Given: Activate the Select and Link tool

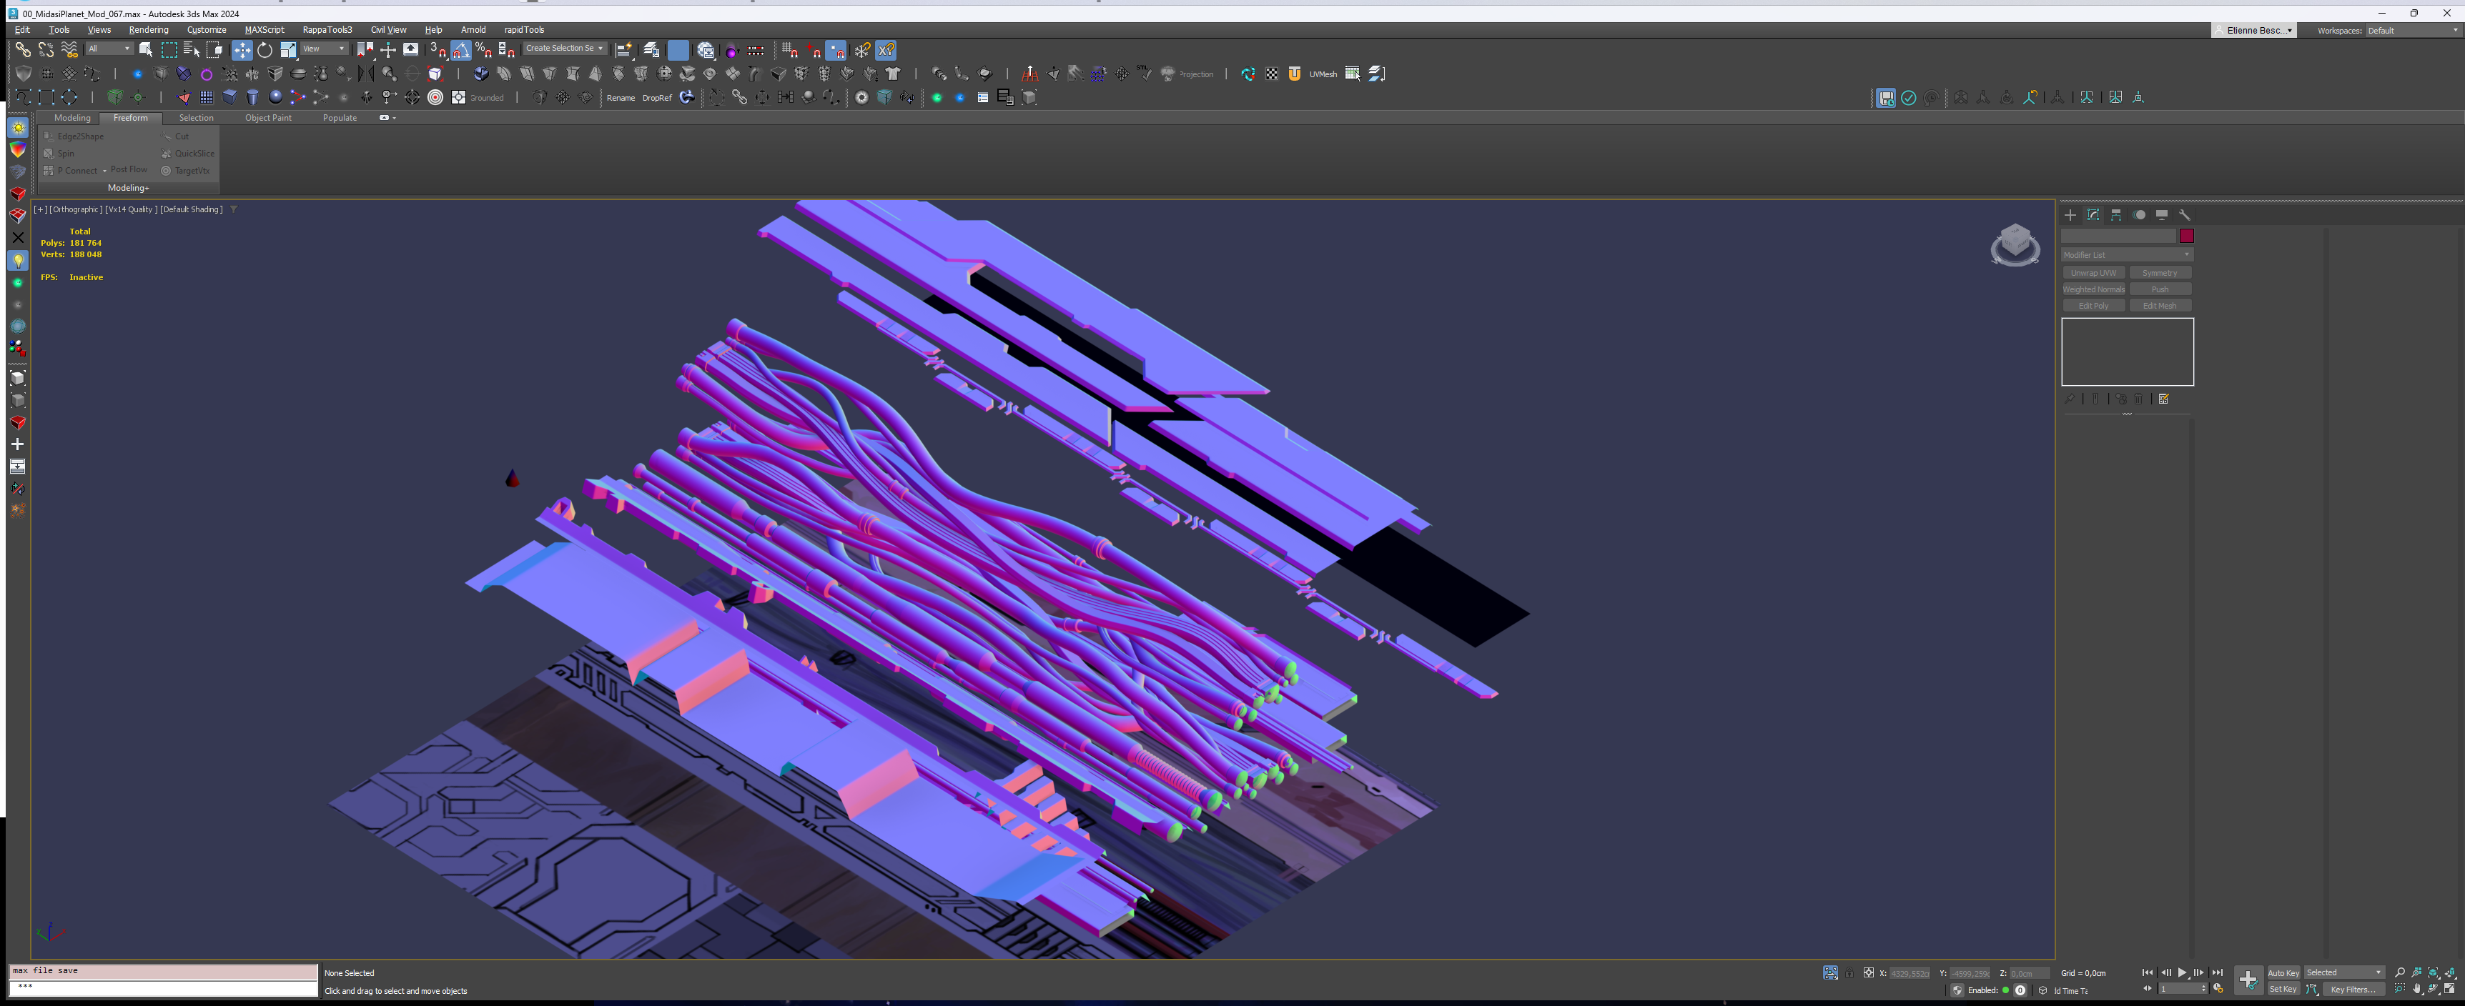Looking at the screenshot, I should (x=22, y=50).
